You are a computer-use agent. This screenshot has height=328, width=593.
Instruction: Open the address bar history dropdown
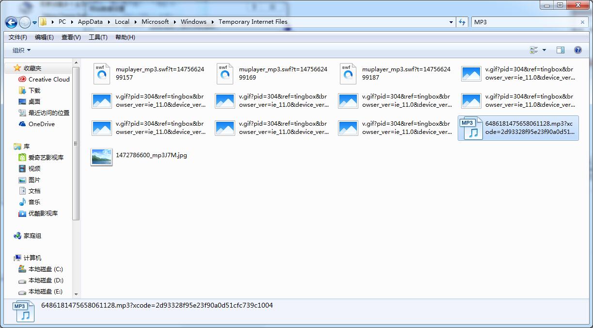coord(451,22)
